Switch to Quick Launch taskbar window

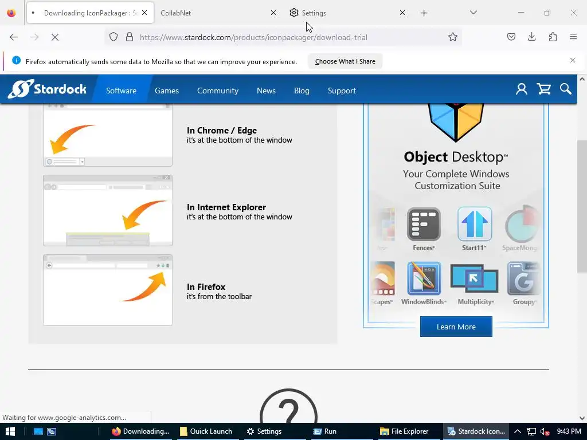click(x=206, y=431)
